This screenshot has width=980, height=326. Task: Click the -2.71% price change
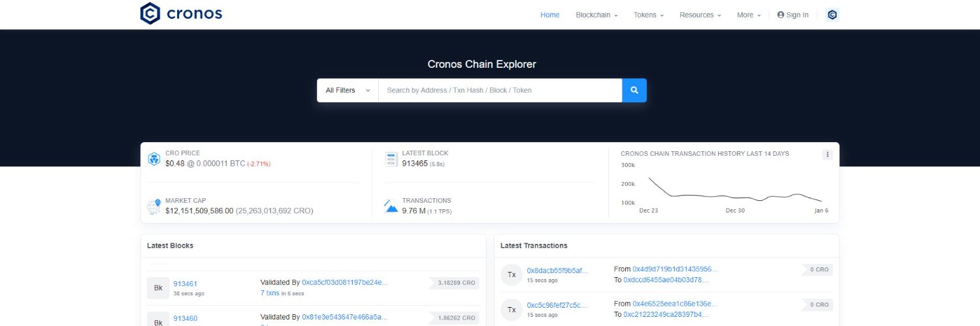tap(259, 164)
